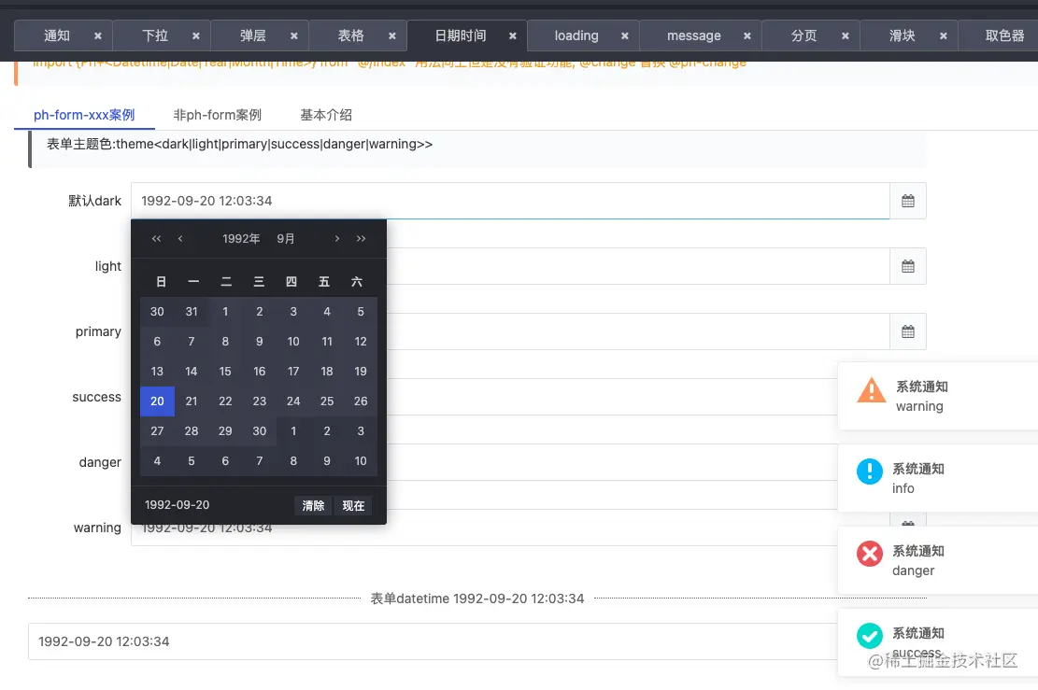Image resolution: width=1038 pixels, height=690 pixels.
Task: Go to previous year in date picker
Action: 156,239
